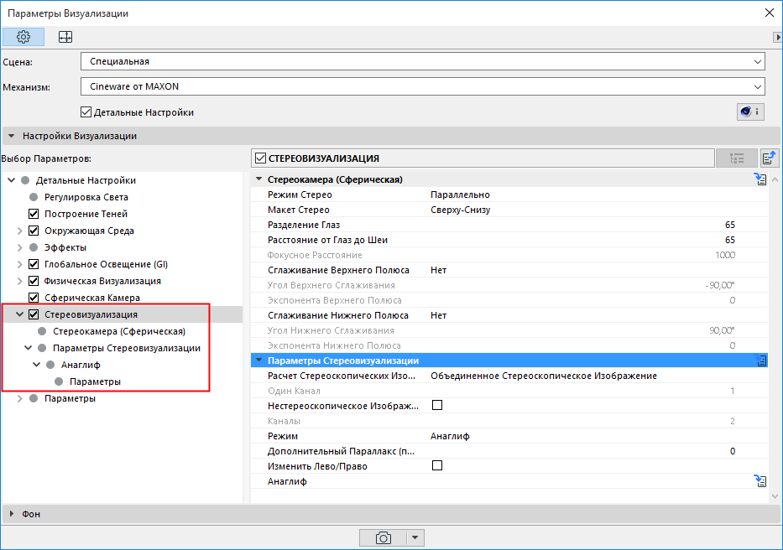This screenshot has height=550, width=783.
Task: Edit Разделение Глаз value 65
Action: coord(729,225)
